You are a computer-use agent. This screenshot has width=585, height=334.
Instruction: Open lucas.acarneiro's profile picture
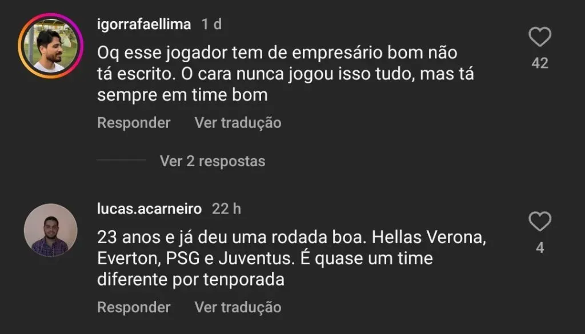tap(50, 230)
